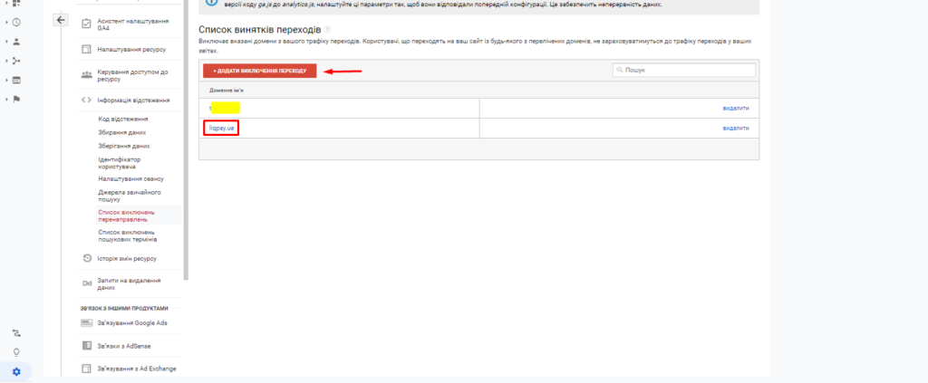Select Налаштування сеансу submenu item
The image size is (928, 383).
[x=130, y=178]
